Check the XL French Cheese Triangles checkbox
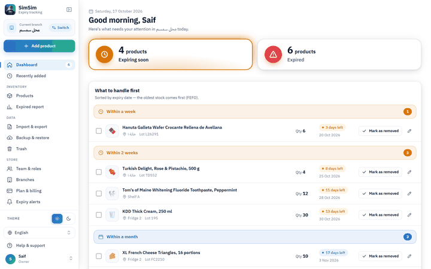The height and width of the screenshot is (269, 431). coord(99,256)
